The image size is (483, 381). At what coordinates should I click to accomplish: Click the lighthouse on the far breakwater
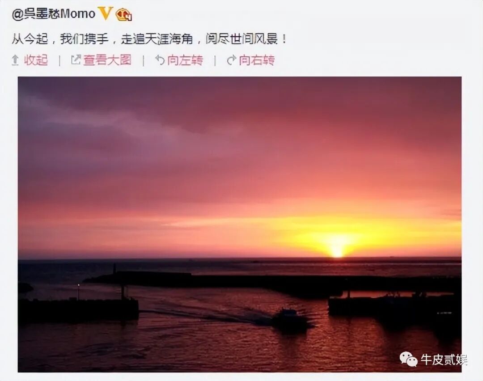click(114, 268)
